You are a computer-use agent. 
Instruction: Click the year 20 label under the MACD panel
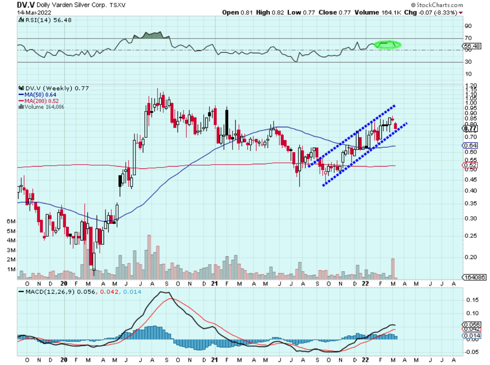click(x=64, y=360)
